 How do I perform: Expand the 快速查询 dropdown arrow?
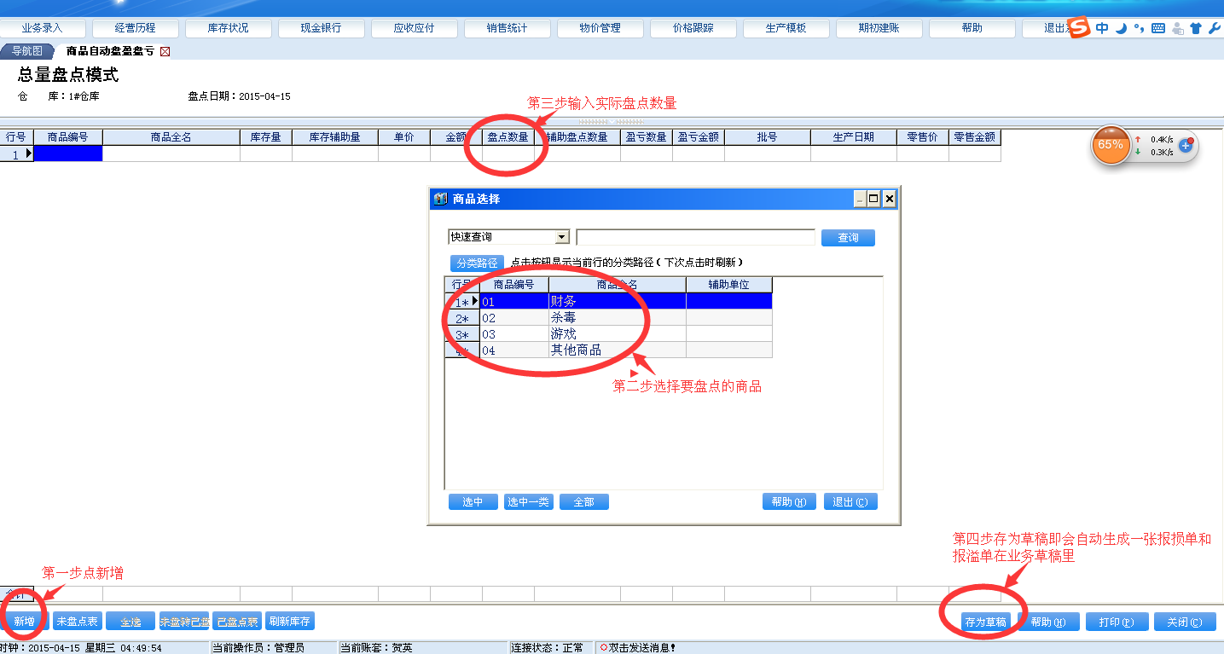(561, 237)
